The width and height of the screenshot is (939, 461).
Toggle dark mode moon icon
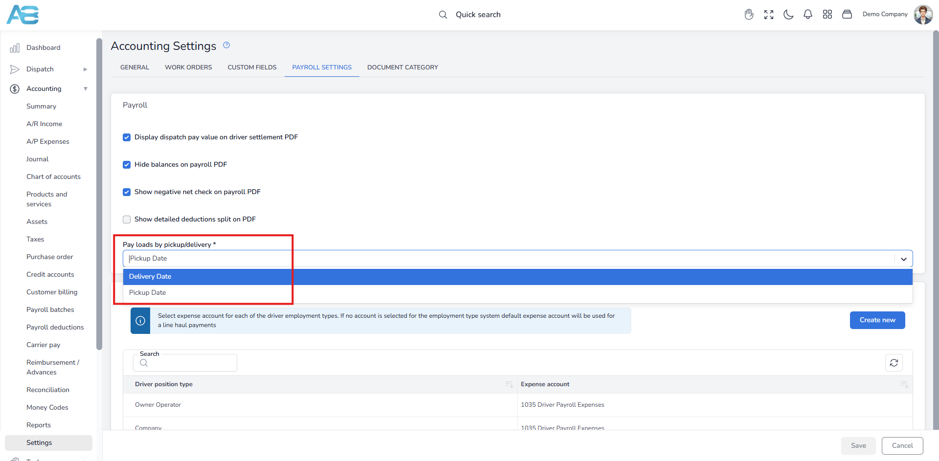pos(788,15)
